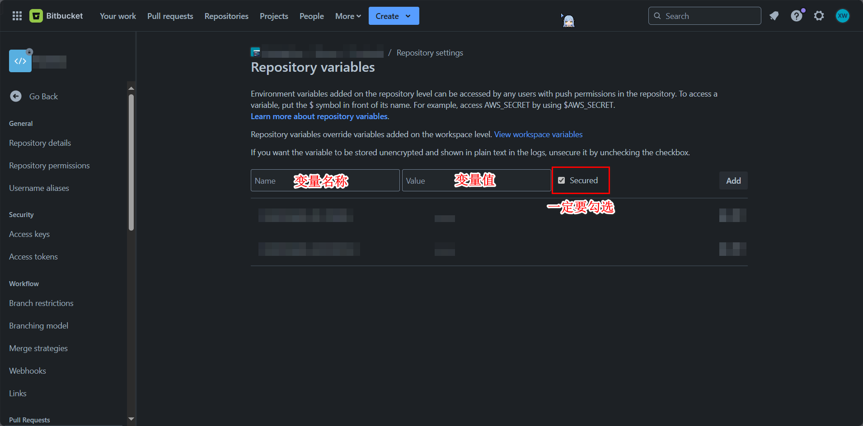Open Pull requests in top navigation

click(170, 16)
